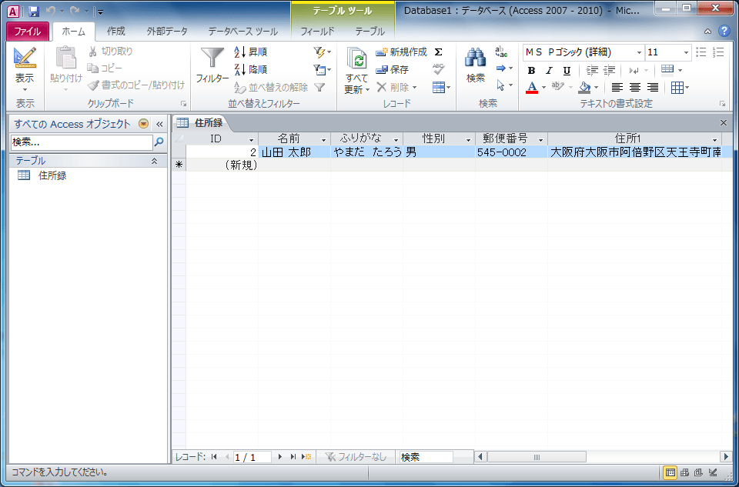Align text right

tap(653, 88)
